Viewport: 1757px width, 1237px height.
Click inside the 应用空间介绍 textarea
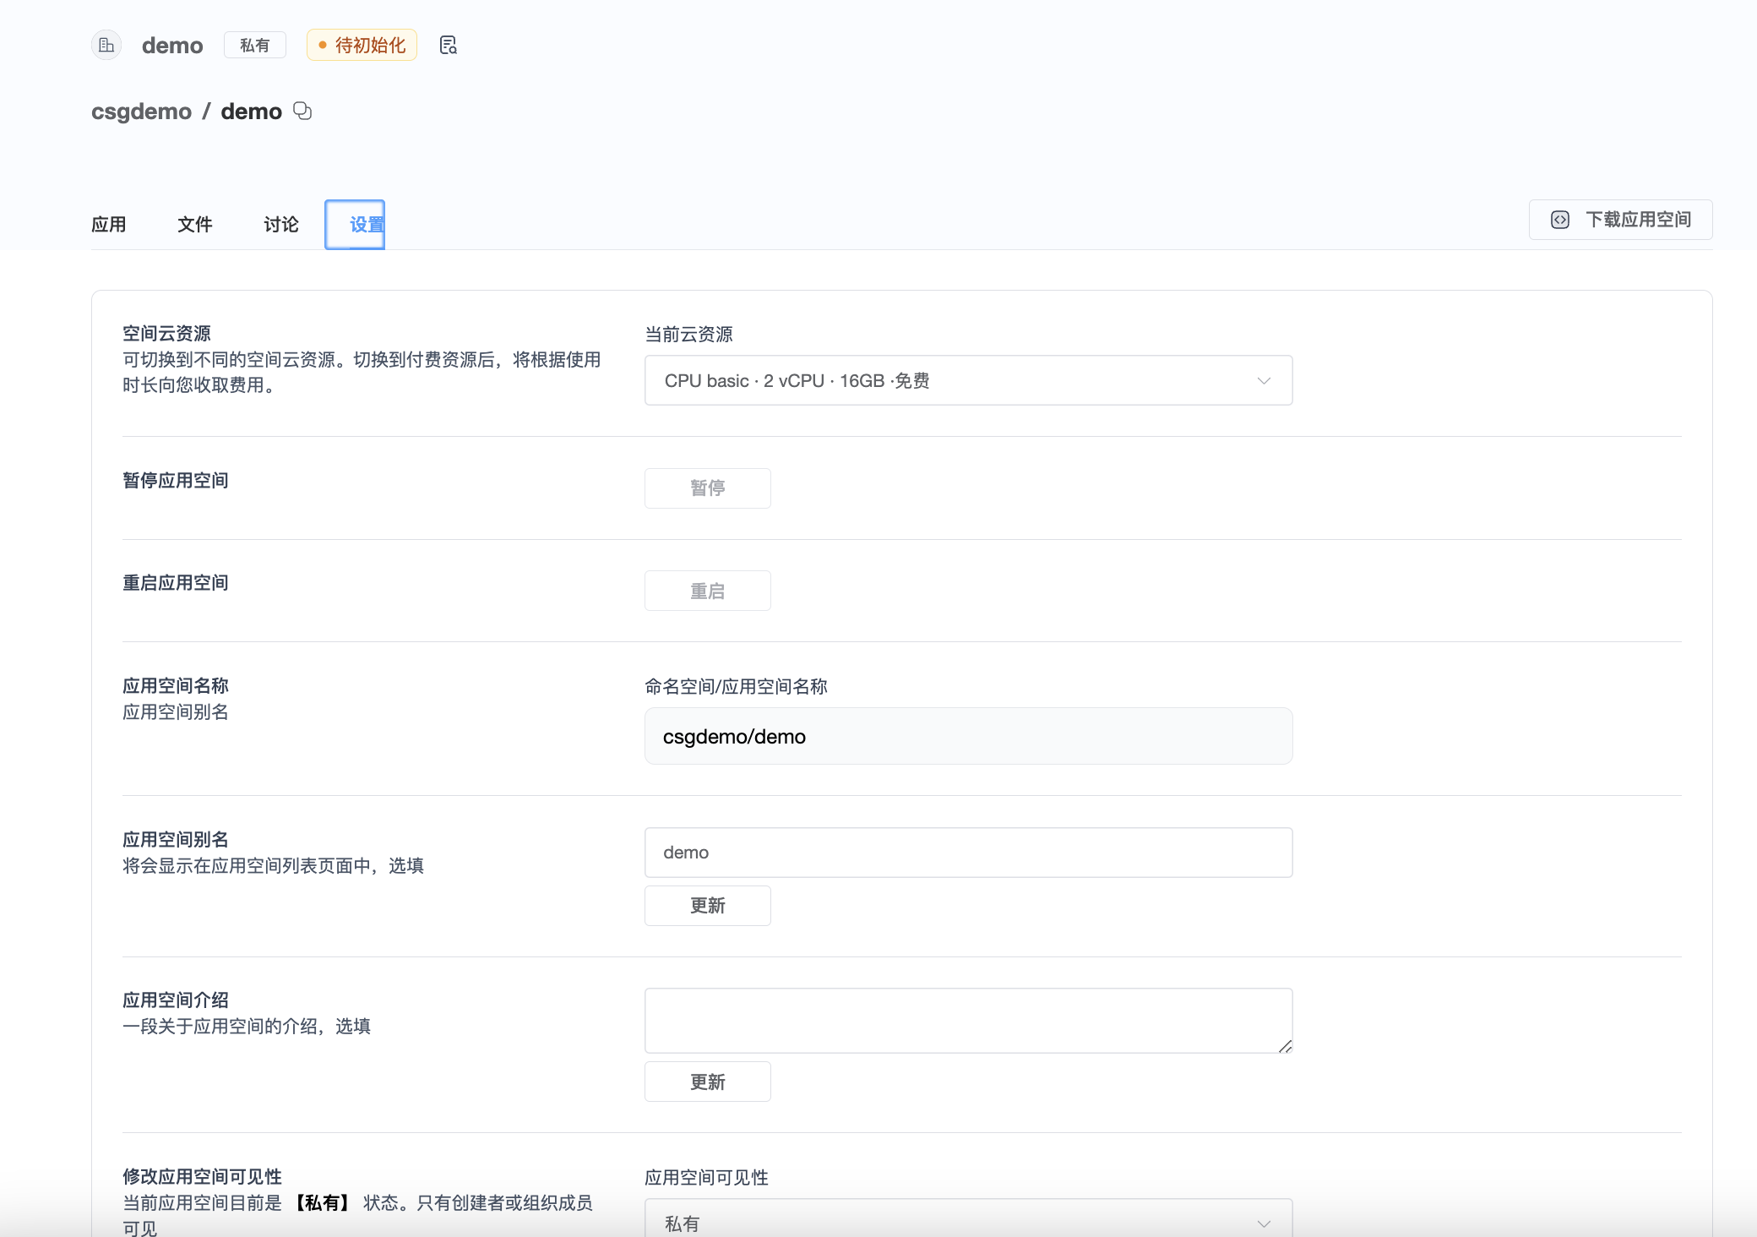tap(967, 1020)
